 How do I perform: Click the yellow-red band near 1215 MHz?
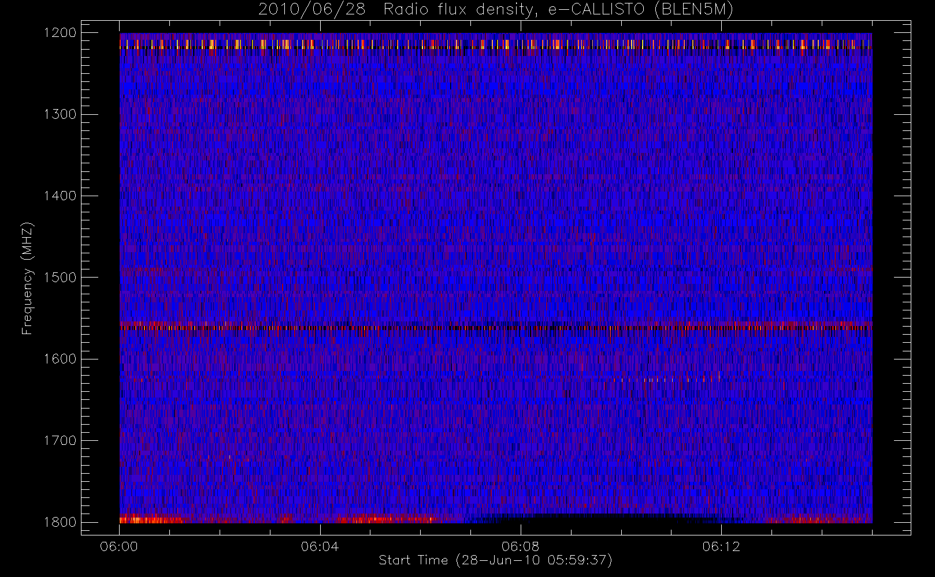[495, 44]
